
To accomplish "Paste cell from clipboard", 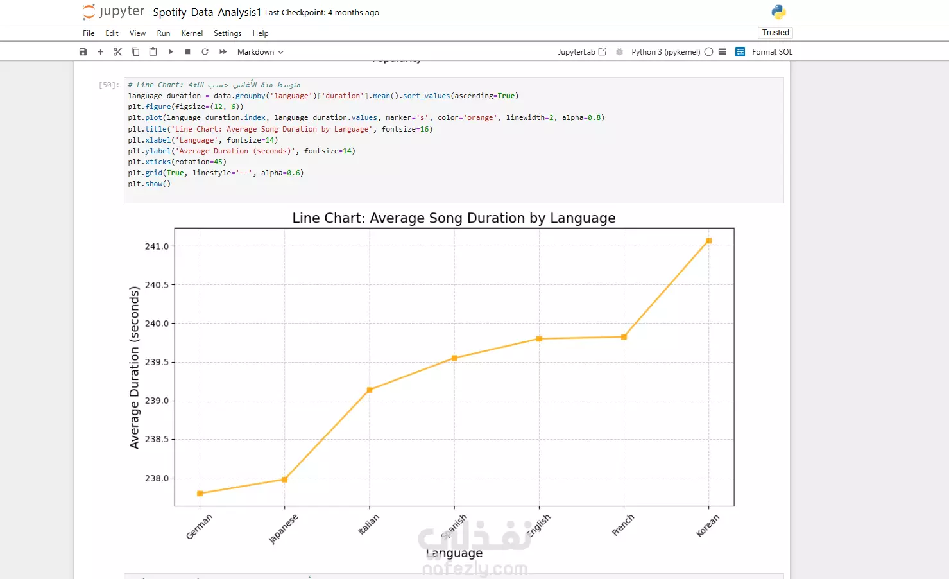I will click(153, 52).
